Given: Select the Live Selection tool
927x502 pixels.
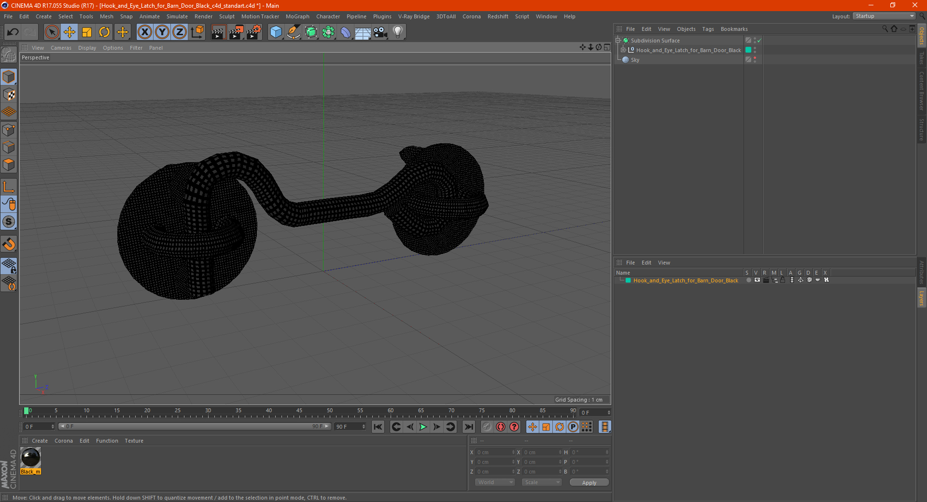Looking at the screenshot, I should click(x=52, y=32).
